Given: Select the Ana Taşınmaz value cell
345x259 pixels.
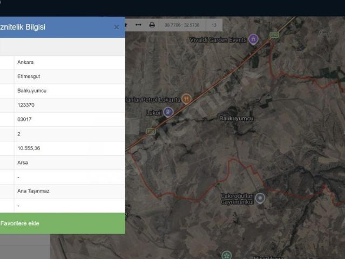Looking at the screenshot, I should point(70,191).
